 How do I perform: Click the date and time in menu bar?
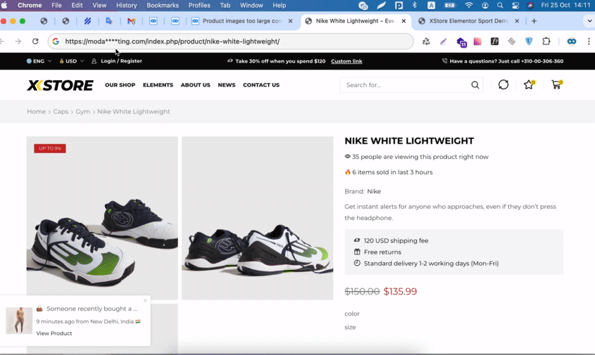pos(566,5)
